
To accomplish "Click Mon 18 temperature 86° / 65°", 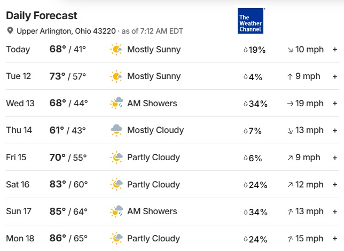I will (x=68, y=238).
